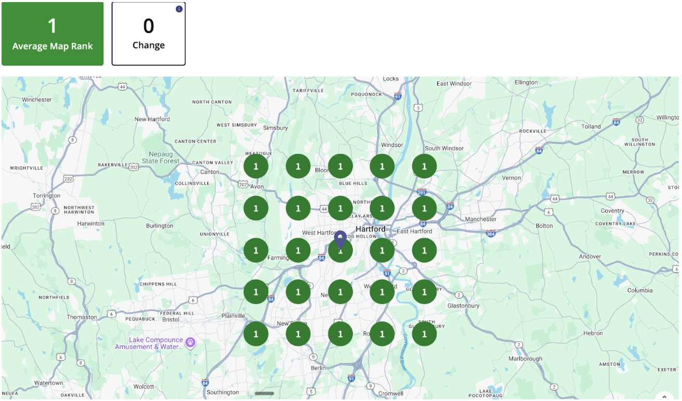
Task: Select the rank pin near Avon
Action: [x=256, y=208]
